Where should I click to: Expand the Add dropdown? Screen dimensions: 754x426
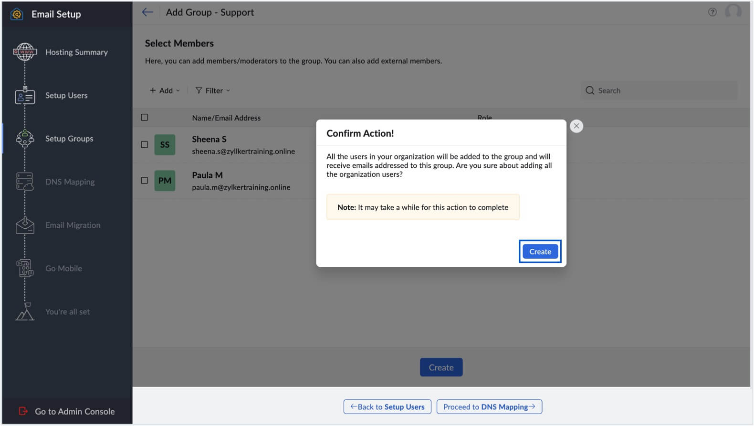165,91
